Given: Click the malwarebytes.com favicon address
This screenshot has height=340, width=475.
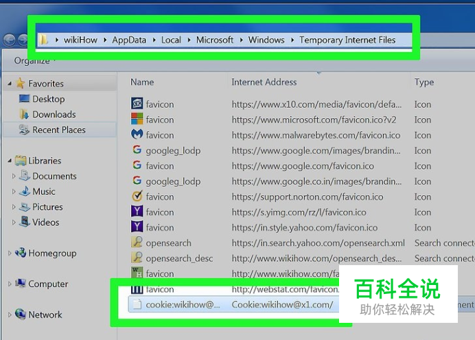Looking at the screenshot, I should click(x=316, y=135).
